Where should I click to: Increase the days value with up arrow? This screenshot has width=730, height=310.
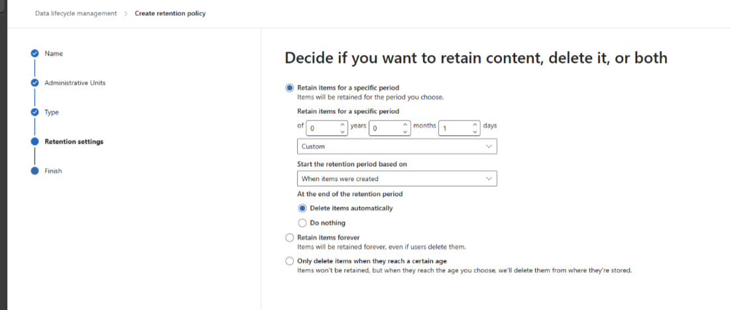pos(475,125)
